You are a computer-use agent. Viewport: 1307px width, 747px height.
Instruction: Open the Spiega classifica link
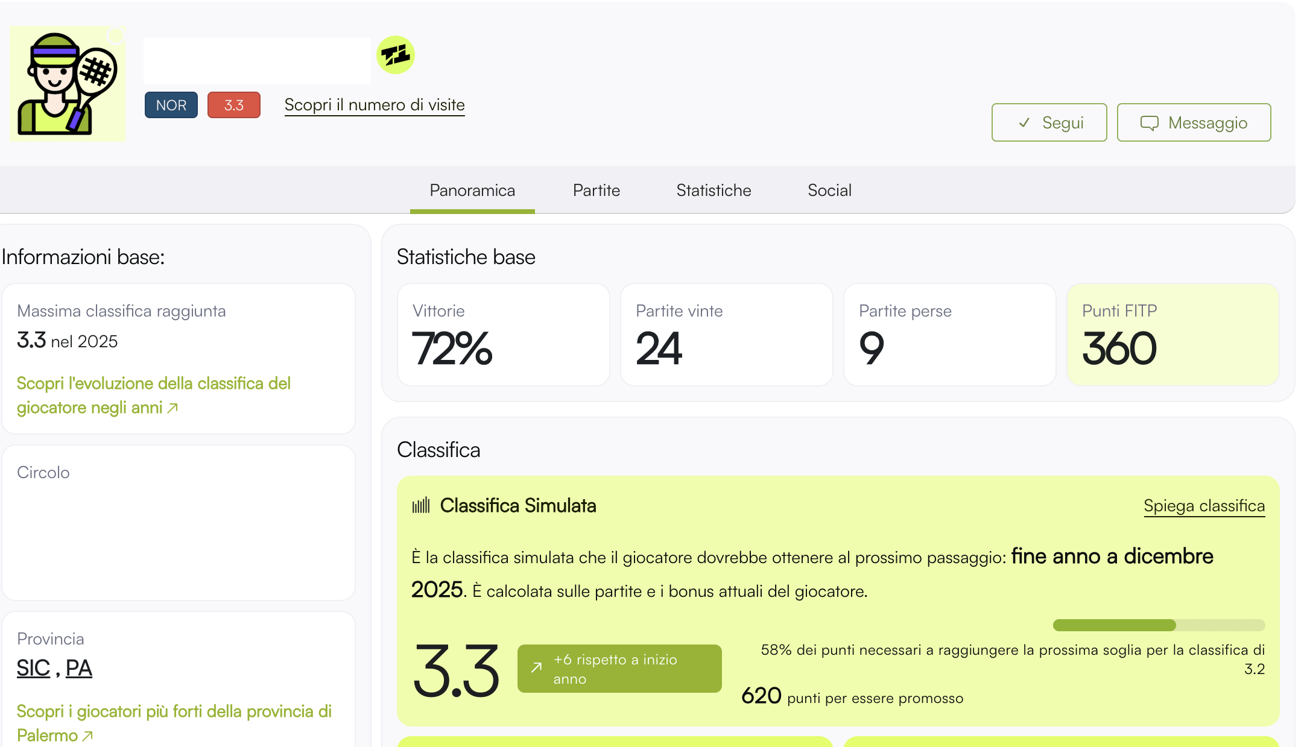[x=1204, y=506]
